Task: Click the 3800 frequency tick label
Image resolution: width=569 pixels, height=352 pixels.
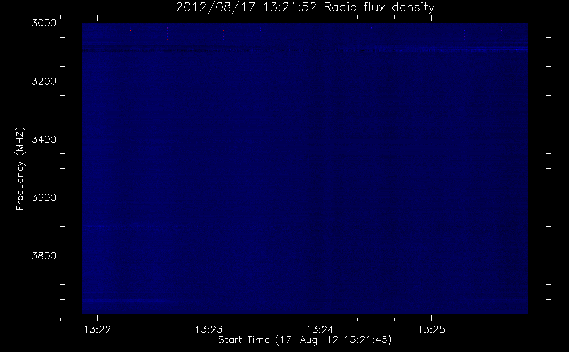Action: click(44, 256)
